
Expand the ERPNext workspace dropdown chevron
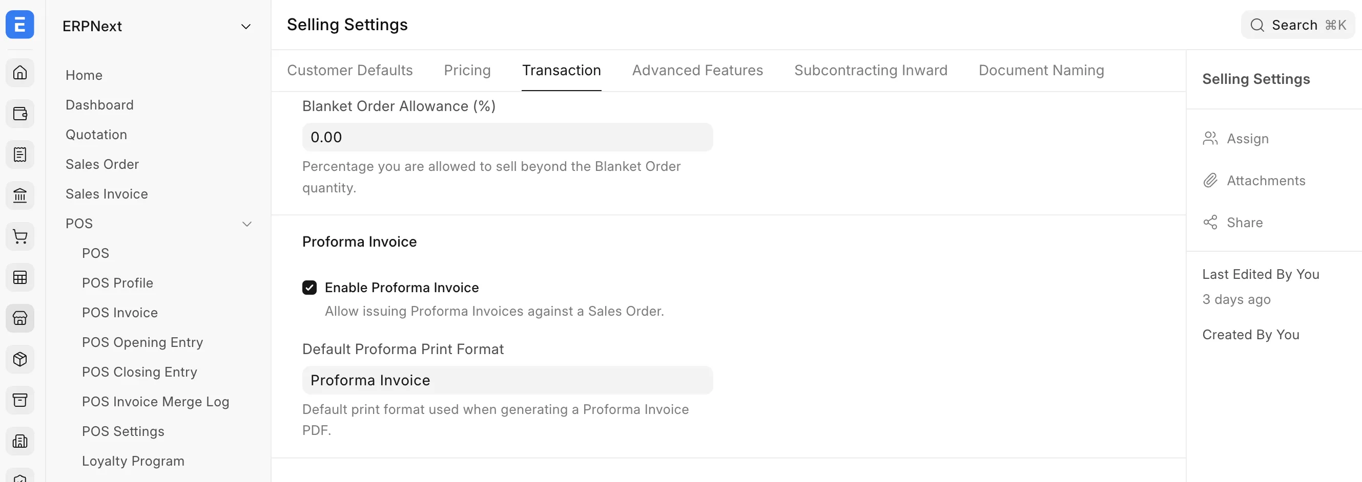point(246,27)
